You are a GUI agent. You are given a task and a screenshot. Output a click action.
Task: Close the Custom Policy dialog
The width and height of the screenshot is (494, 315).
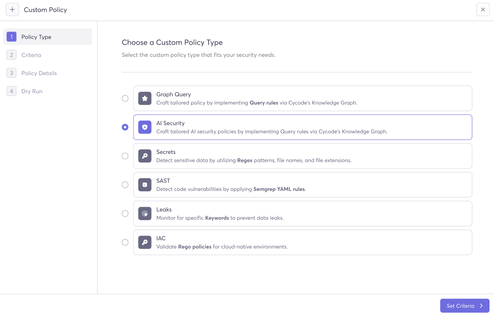483,9
